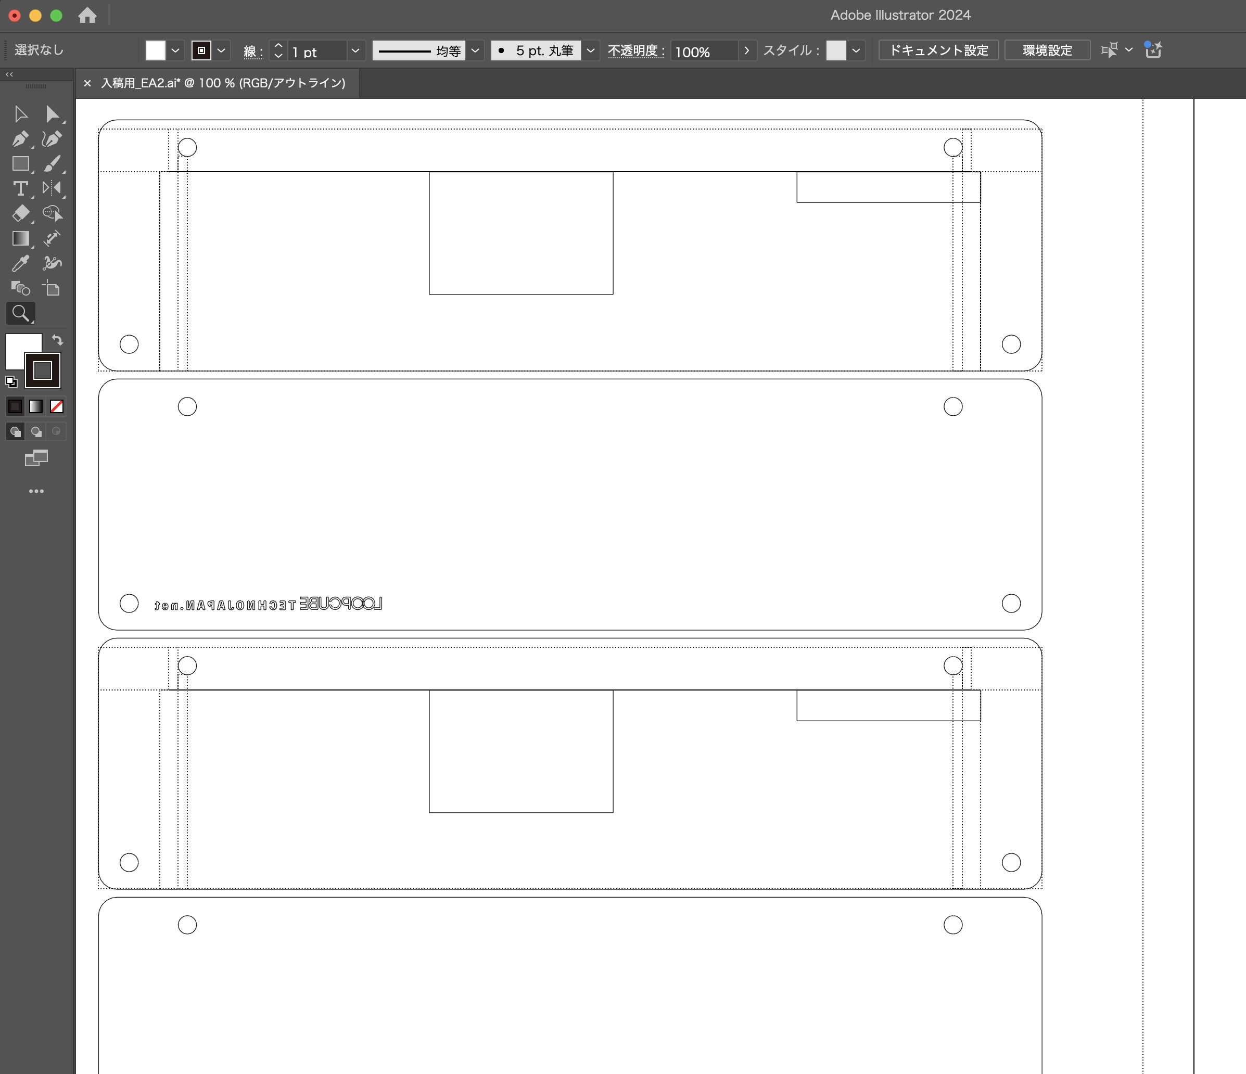Click the ドキュメント設定 button
1246x1074 pixels.
[938, 50]
